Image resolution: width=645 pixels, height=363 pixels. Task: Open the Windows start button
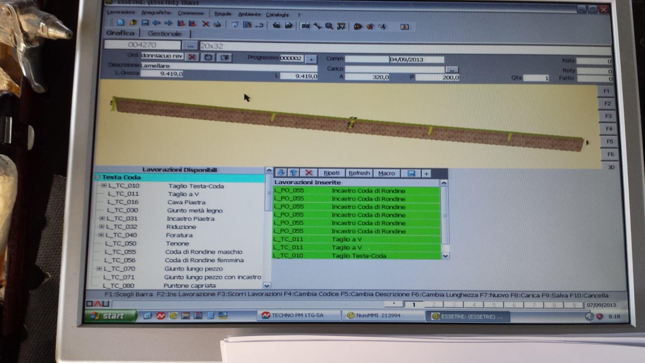110,316
